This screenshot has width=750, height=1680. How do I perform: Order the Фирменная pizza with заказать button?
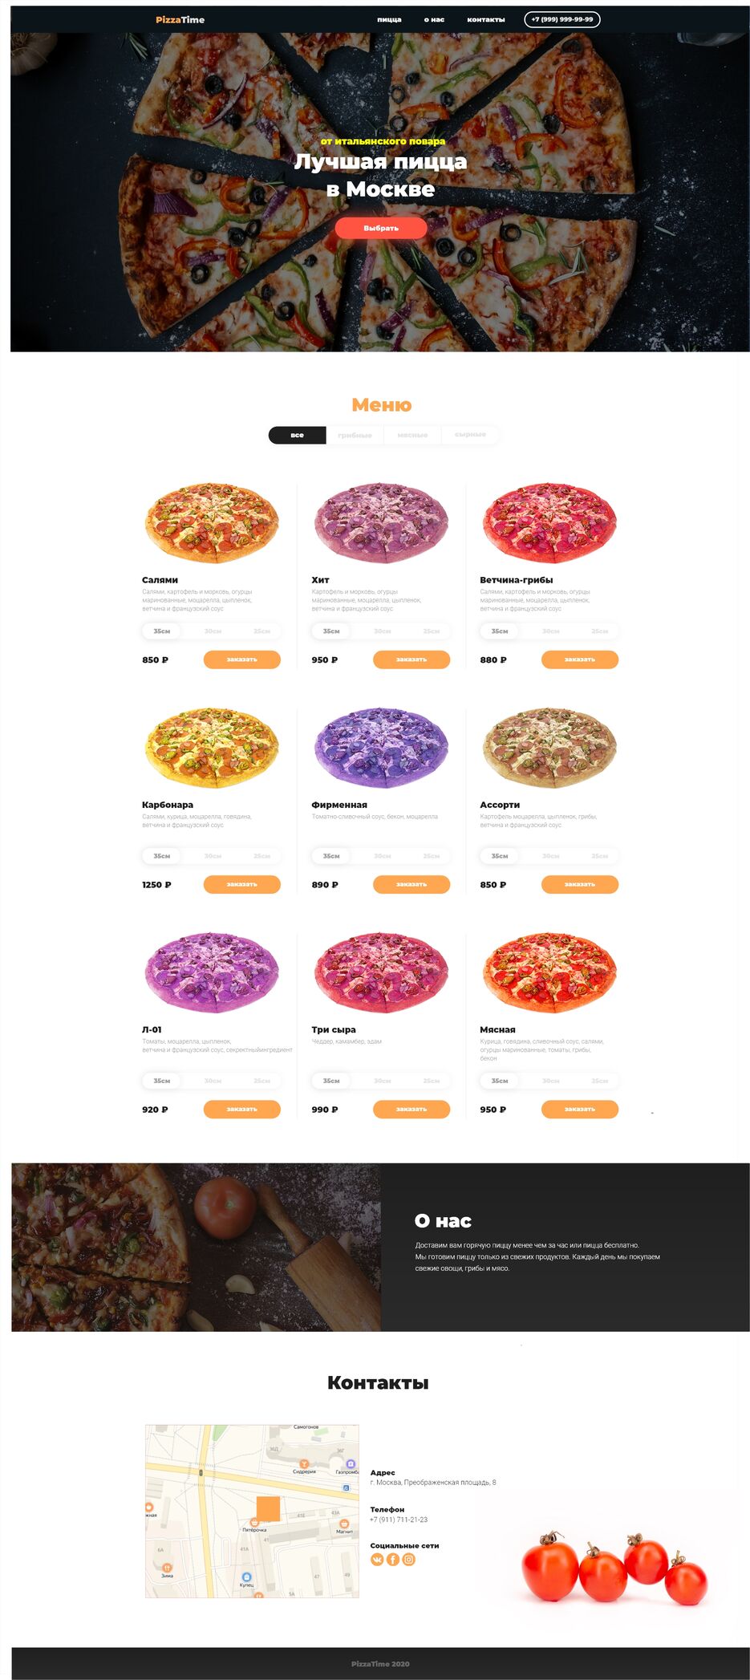click(x=411, y=884)
